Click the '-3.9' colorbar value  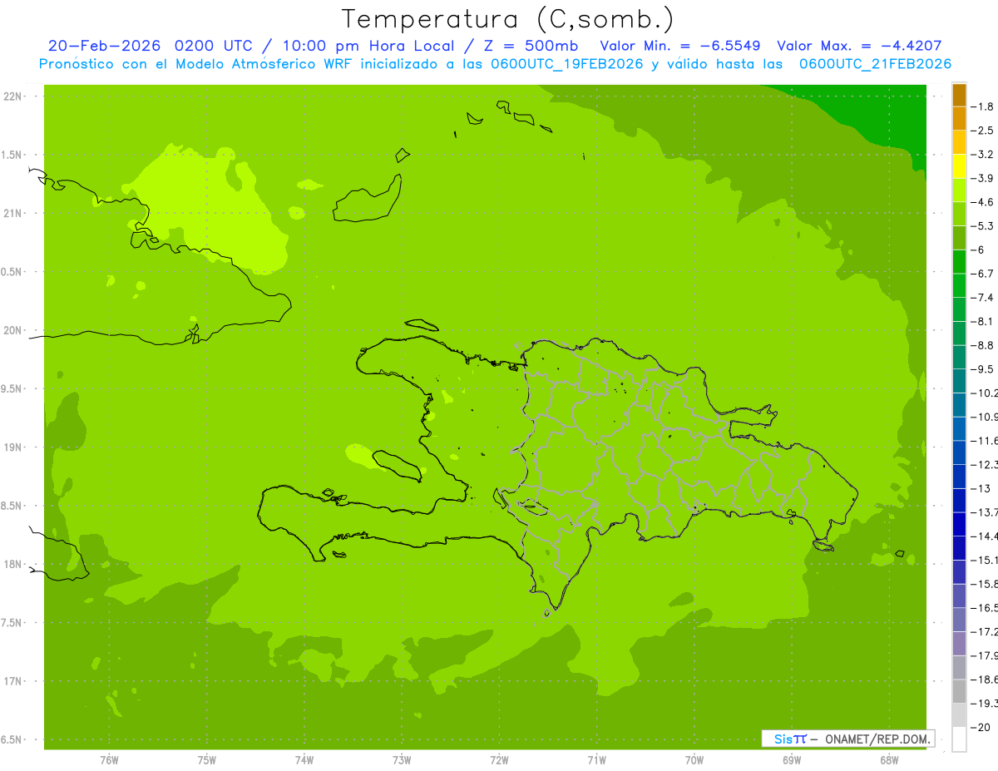pyautogui.click(x=983, y=178)
